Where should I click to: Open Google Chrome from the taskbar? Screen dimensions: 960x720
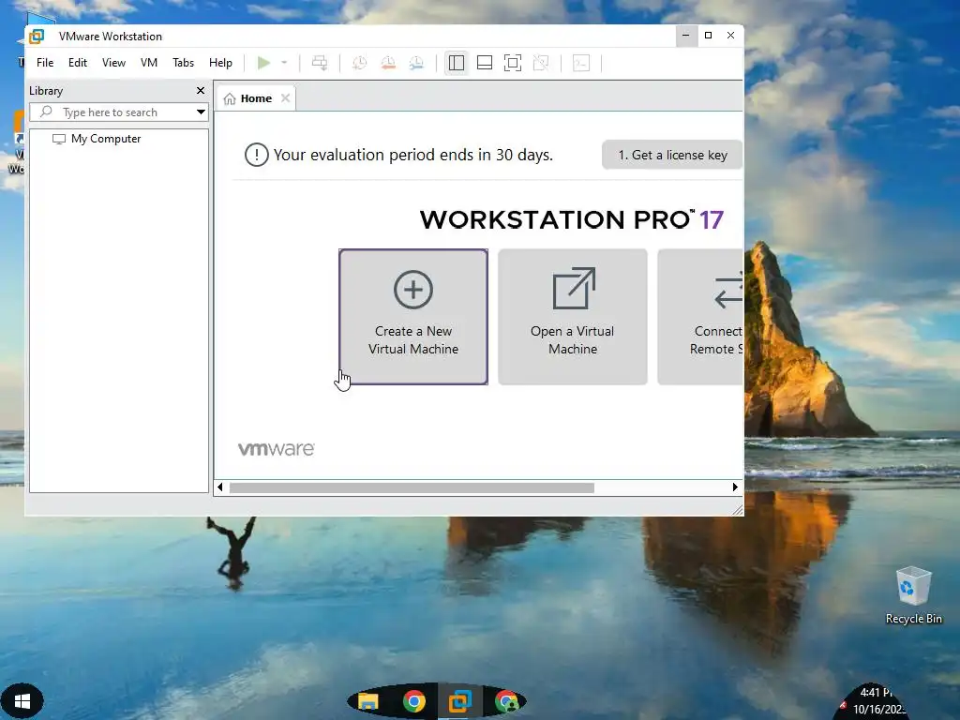click(413, 701)
